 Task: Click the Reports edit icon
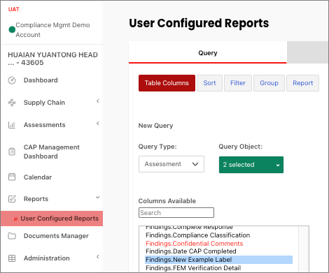point(12,199)
